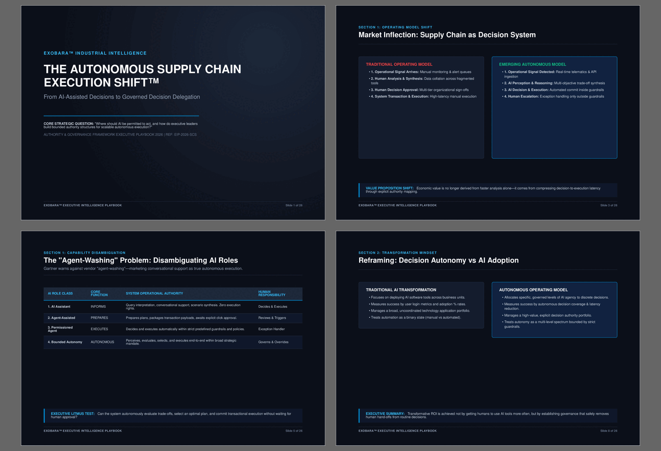
Task: Click the Human Responsibility column header
Action: click(272, 294)
